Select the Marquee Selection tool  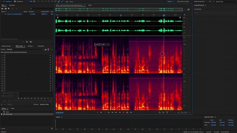click(x=52, y=1)
